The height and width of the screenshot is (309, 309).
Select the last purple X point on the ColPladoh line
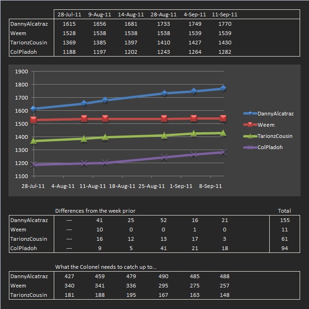(223, 152)
